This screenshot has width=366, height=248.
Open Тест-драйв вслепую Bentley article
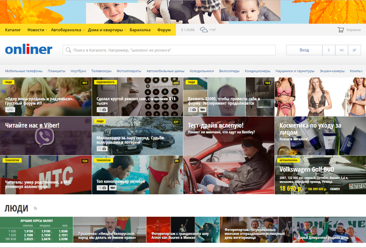pos(229,155)
